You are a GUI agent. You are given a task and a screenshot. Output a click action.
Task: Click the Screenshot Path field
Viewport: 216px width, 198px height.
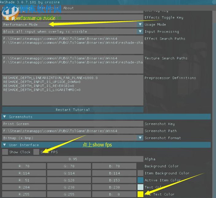[73, 131]
